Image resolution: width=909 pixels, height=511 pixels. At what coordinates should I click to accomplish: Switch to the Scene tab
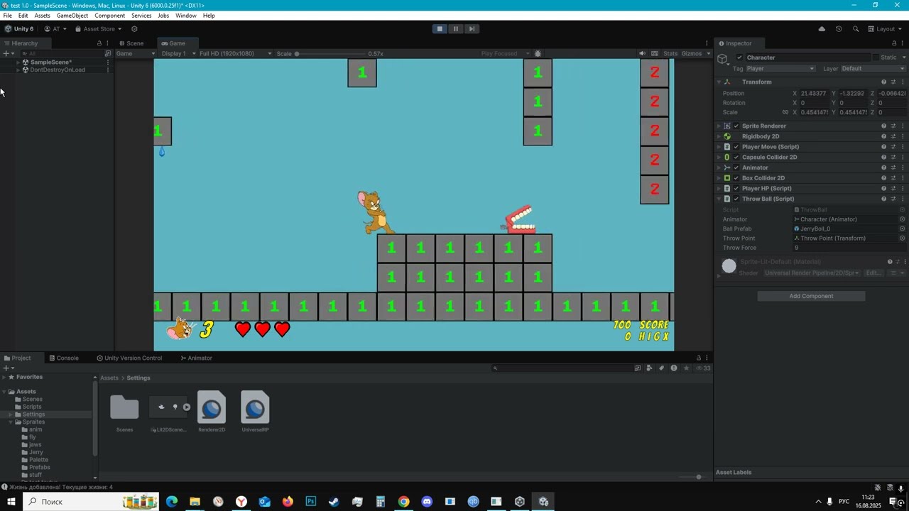tap(131, 43)
